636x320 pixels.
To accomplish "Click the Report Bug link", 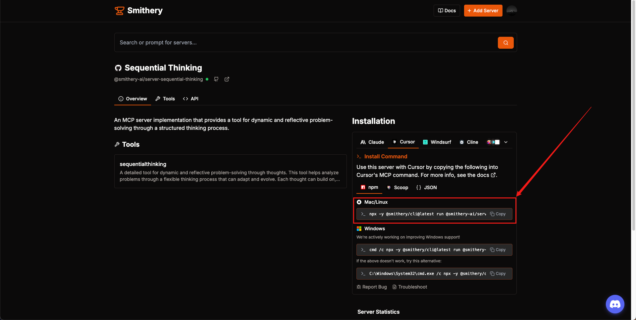I will point(372,287).
